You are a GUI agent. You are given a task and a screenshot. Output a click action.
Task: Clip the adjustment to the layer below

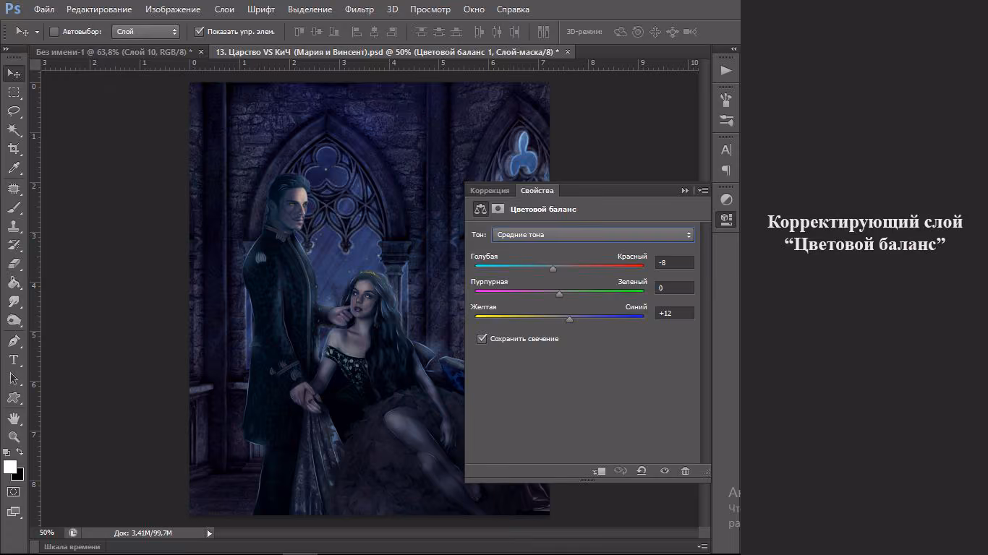click(599, 471)
